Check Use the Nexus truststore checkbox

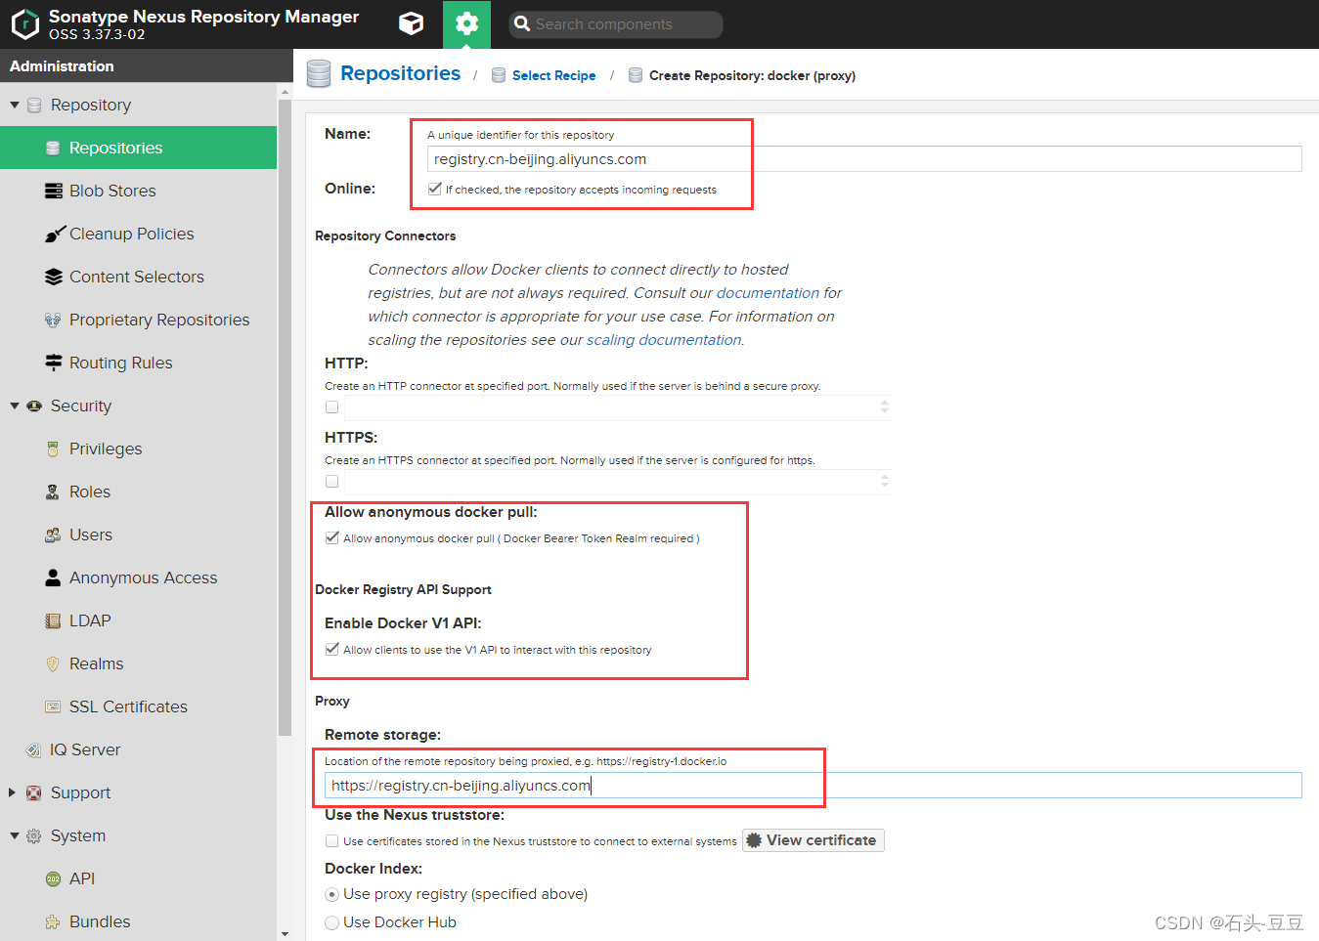tap(332, 840)
